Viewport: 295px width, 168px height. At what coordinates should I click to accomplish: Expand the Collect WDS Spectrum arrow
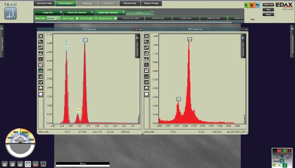[123, 12]
